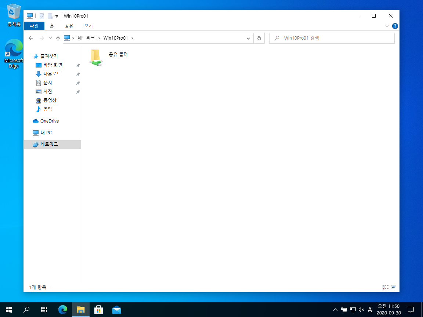
Task: Click the 네트워크 breadcrumb in address bar
Action: point(86,38)
